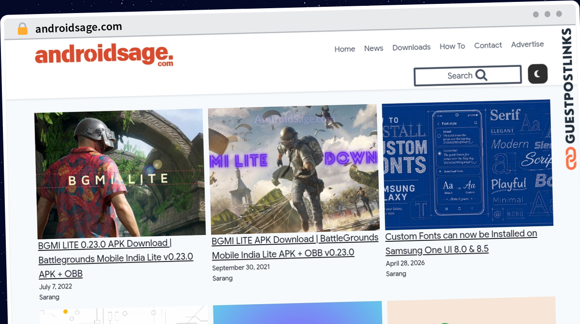Click the androidsage.com logo
This screenshot has width=580, height=324.
pos(104,55)
